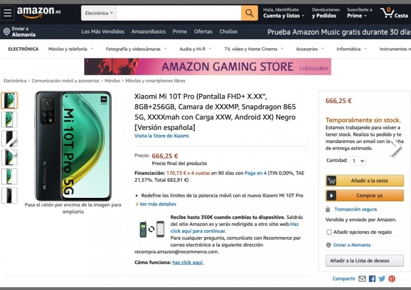
Task: Open 'Ofertas' in the navigation bar
Action: coord(203,32)
